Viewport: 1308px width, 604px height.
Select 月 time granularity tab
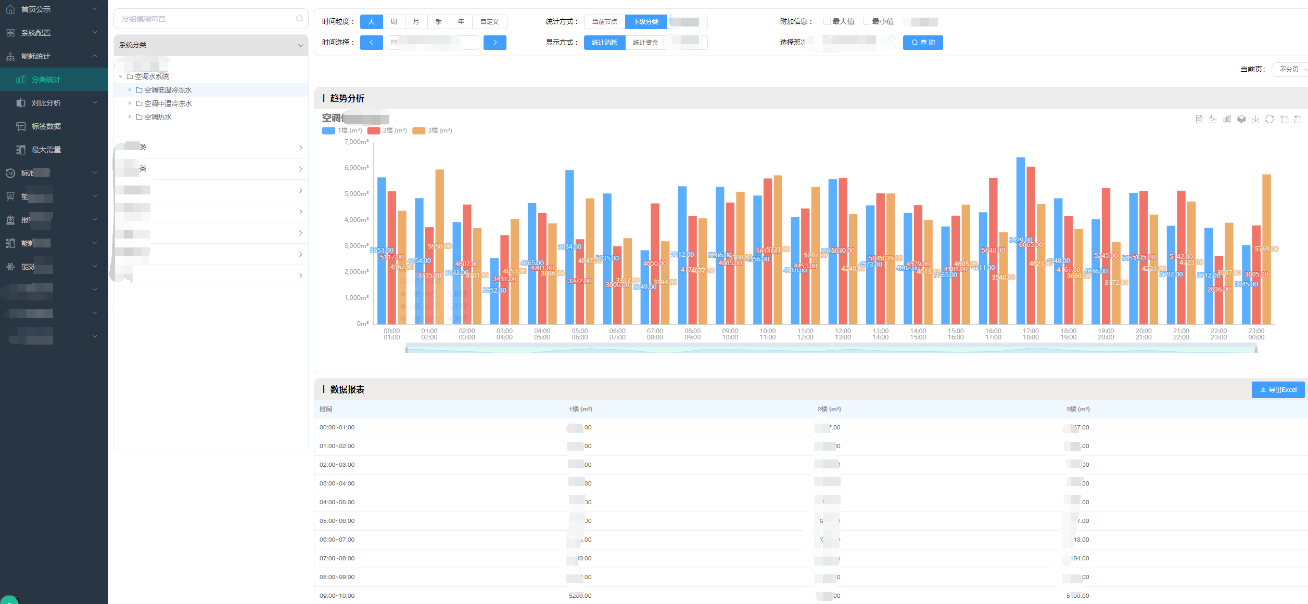[x=416, y=22]
